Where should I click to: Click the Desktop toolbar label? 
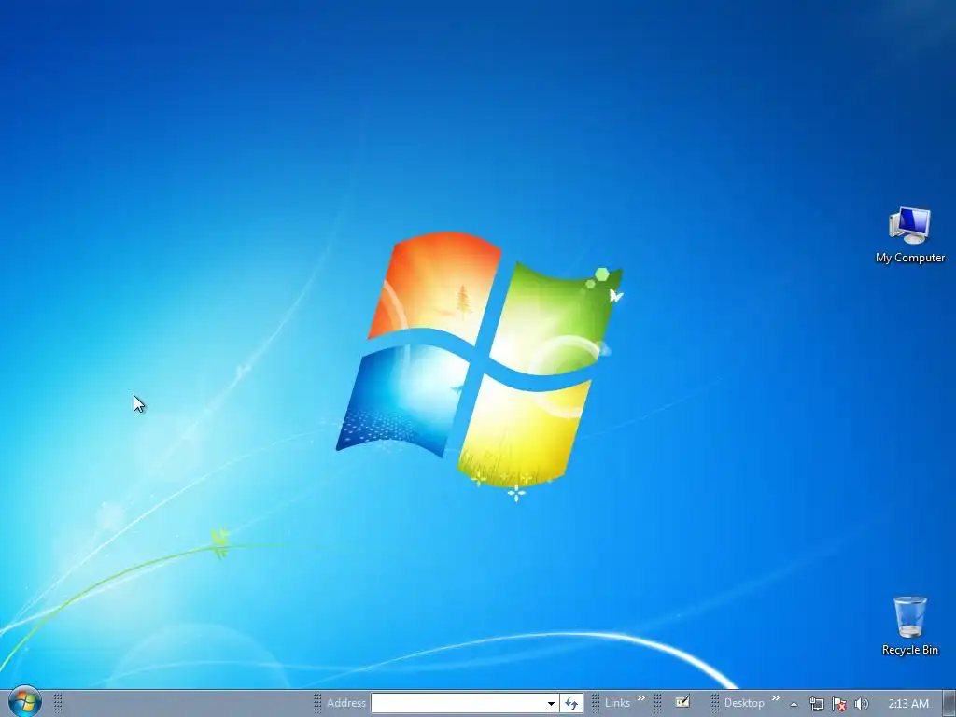coord(744,703)
